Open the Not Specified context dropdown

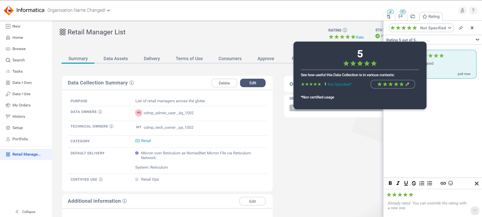(x=421, y=28)
